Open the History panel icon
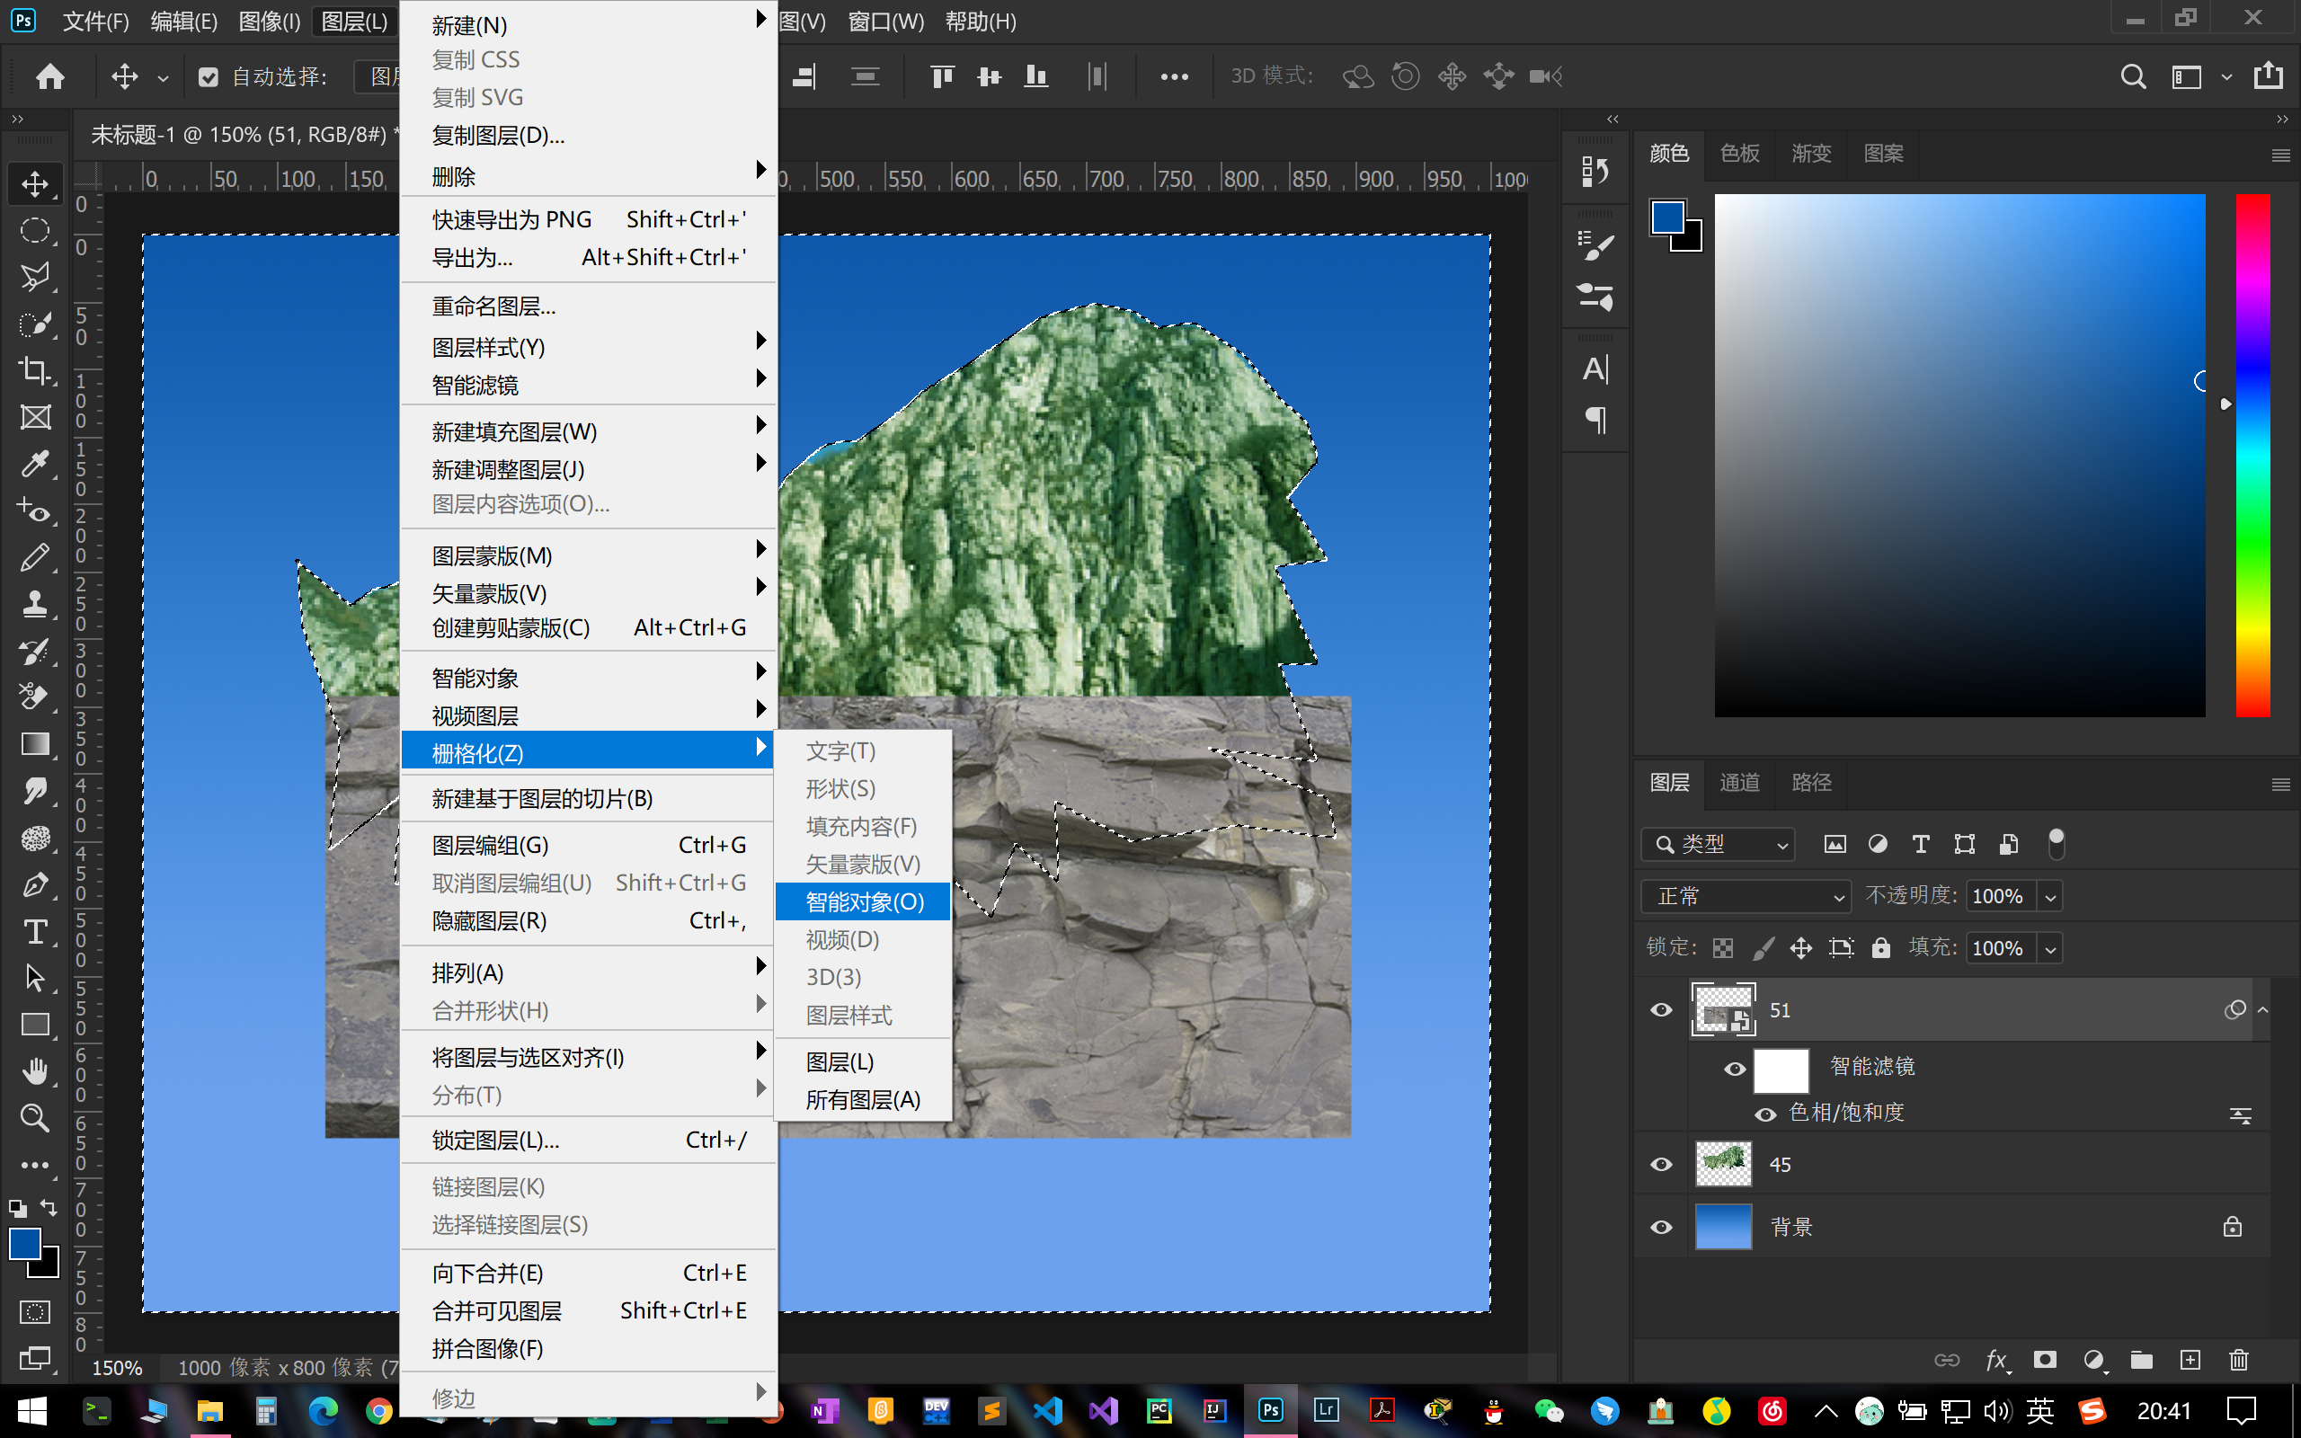Screen dimensions: 2301x1438 pyautogui.click(x=1595, y=173)
